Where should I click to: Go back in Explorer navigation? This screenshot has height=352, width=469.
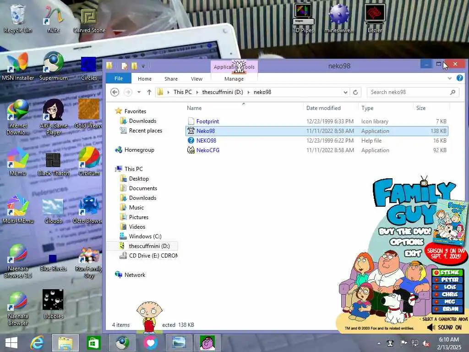(115, 92)
